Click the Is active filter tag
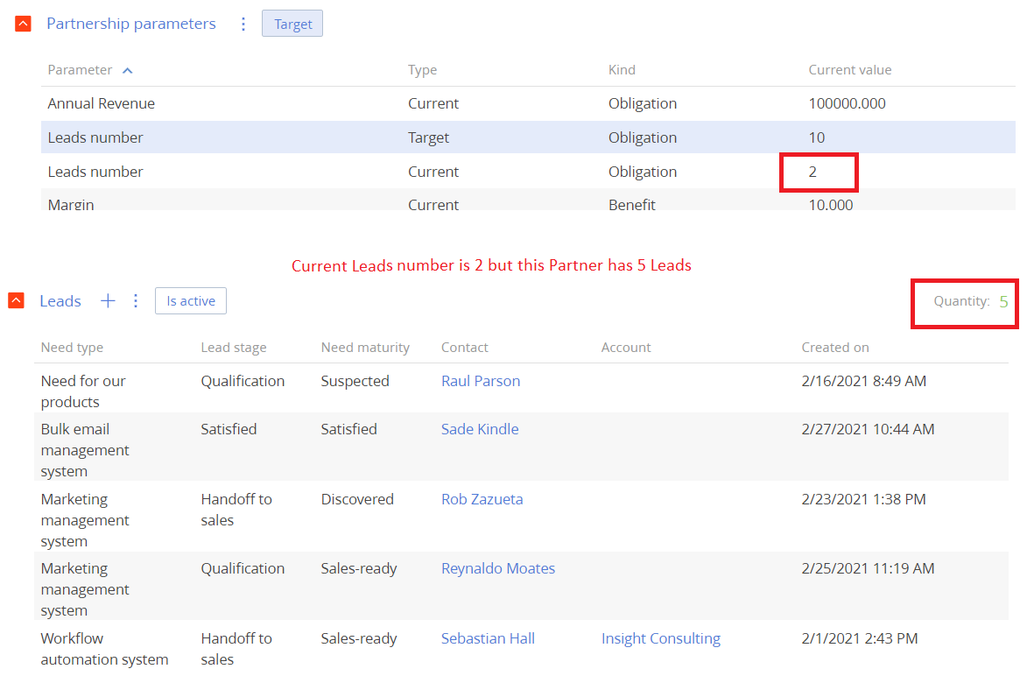This screenshot has height=676, width=1027. pos(191,300)
